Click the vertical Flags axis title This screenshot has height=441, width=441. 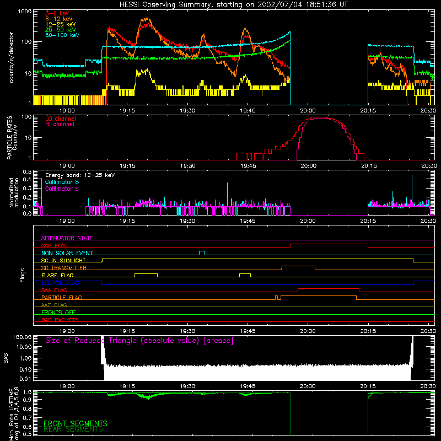tap(23, 275)
